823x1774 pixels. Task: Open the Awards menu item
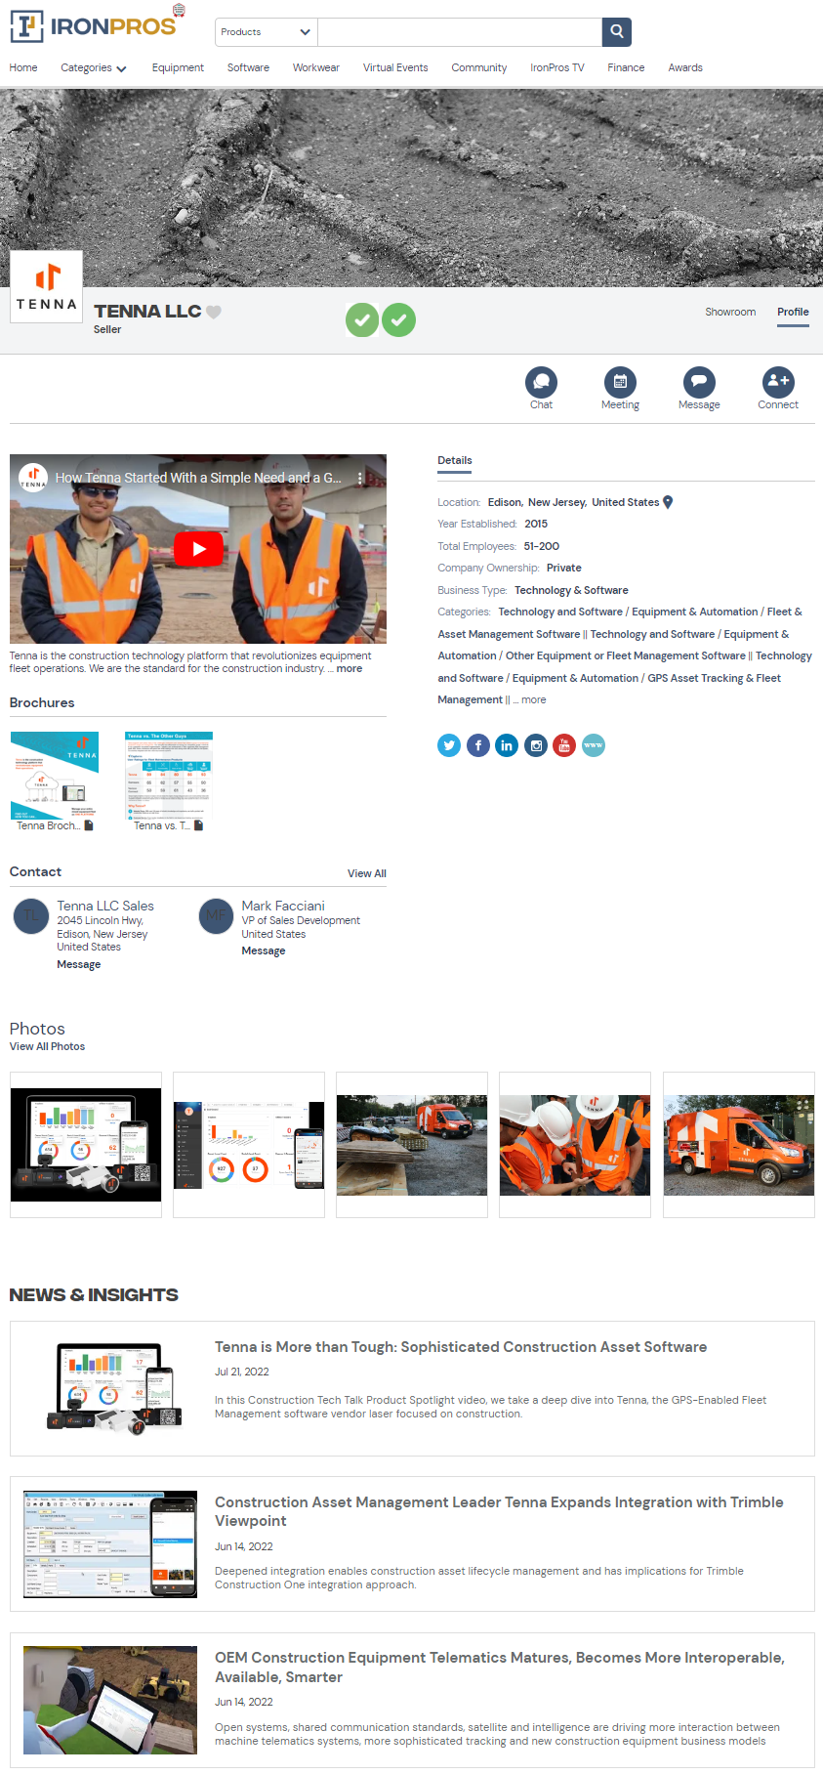[x=685, y=68]
